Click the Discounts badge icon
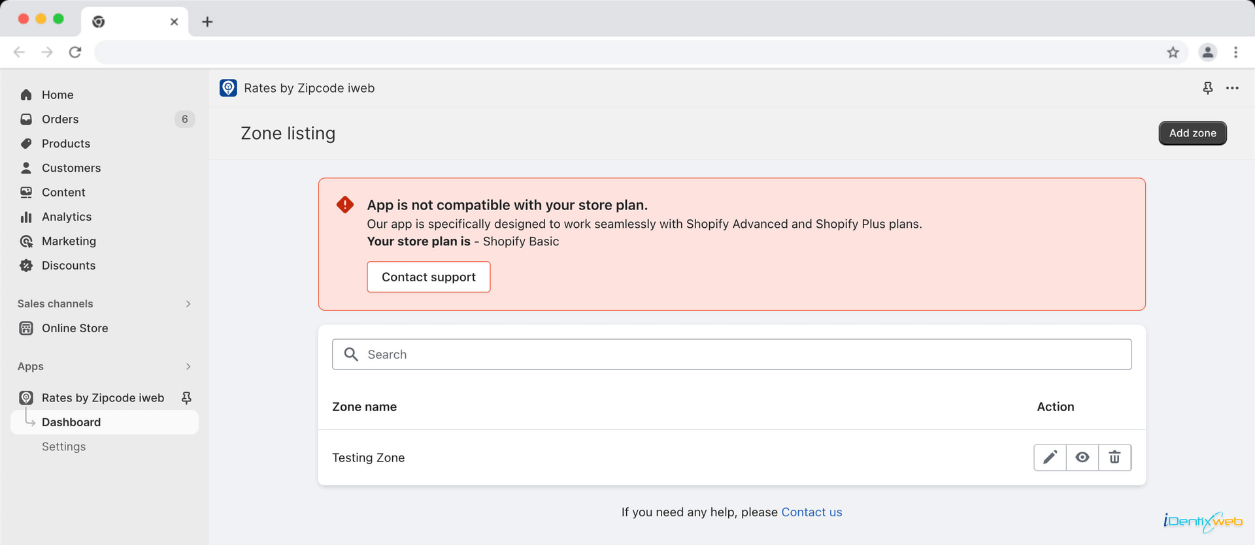The width and height of the screenshot is (1255, 545). click(x=26, y=266)
